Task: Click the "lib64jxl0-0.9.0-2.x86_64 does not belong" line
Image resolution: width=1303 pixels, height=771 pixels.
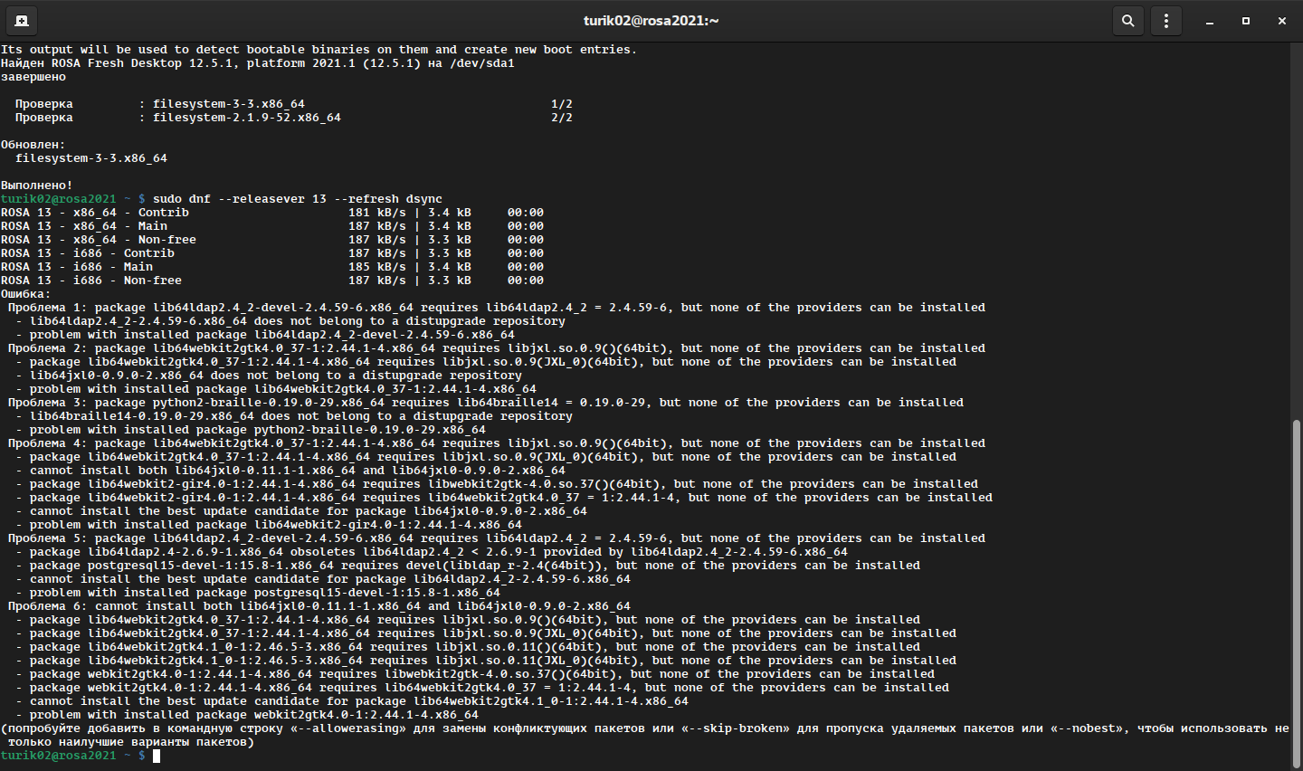Action: (269, 376)
